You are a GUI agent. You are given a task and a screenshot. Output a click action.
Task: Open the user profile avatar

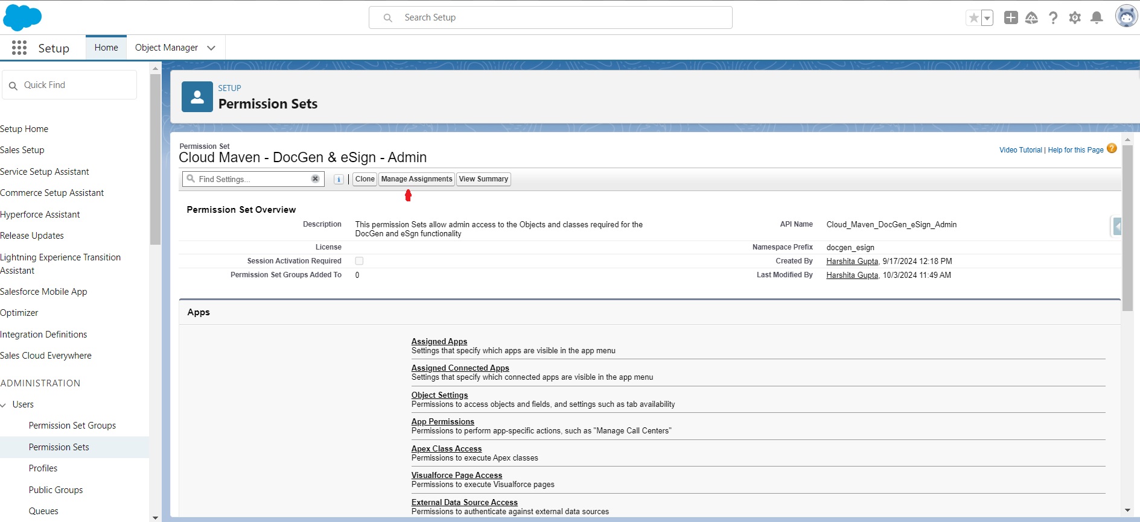click(1126, 17)
